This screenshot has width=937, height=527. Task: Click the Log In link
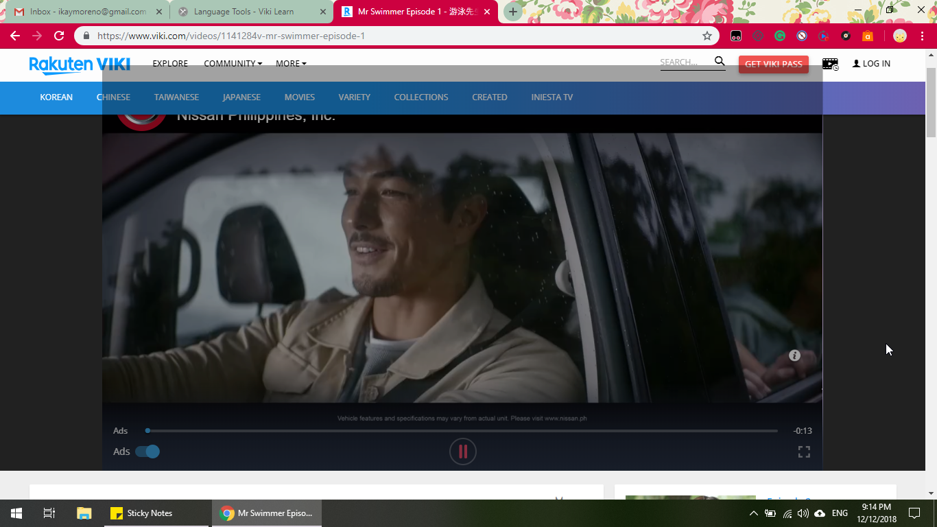(871, 63)
